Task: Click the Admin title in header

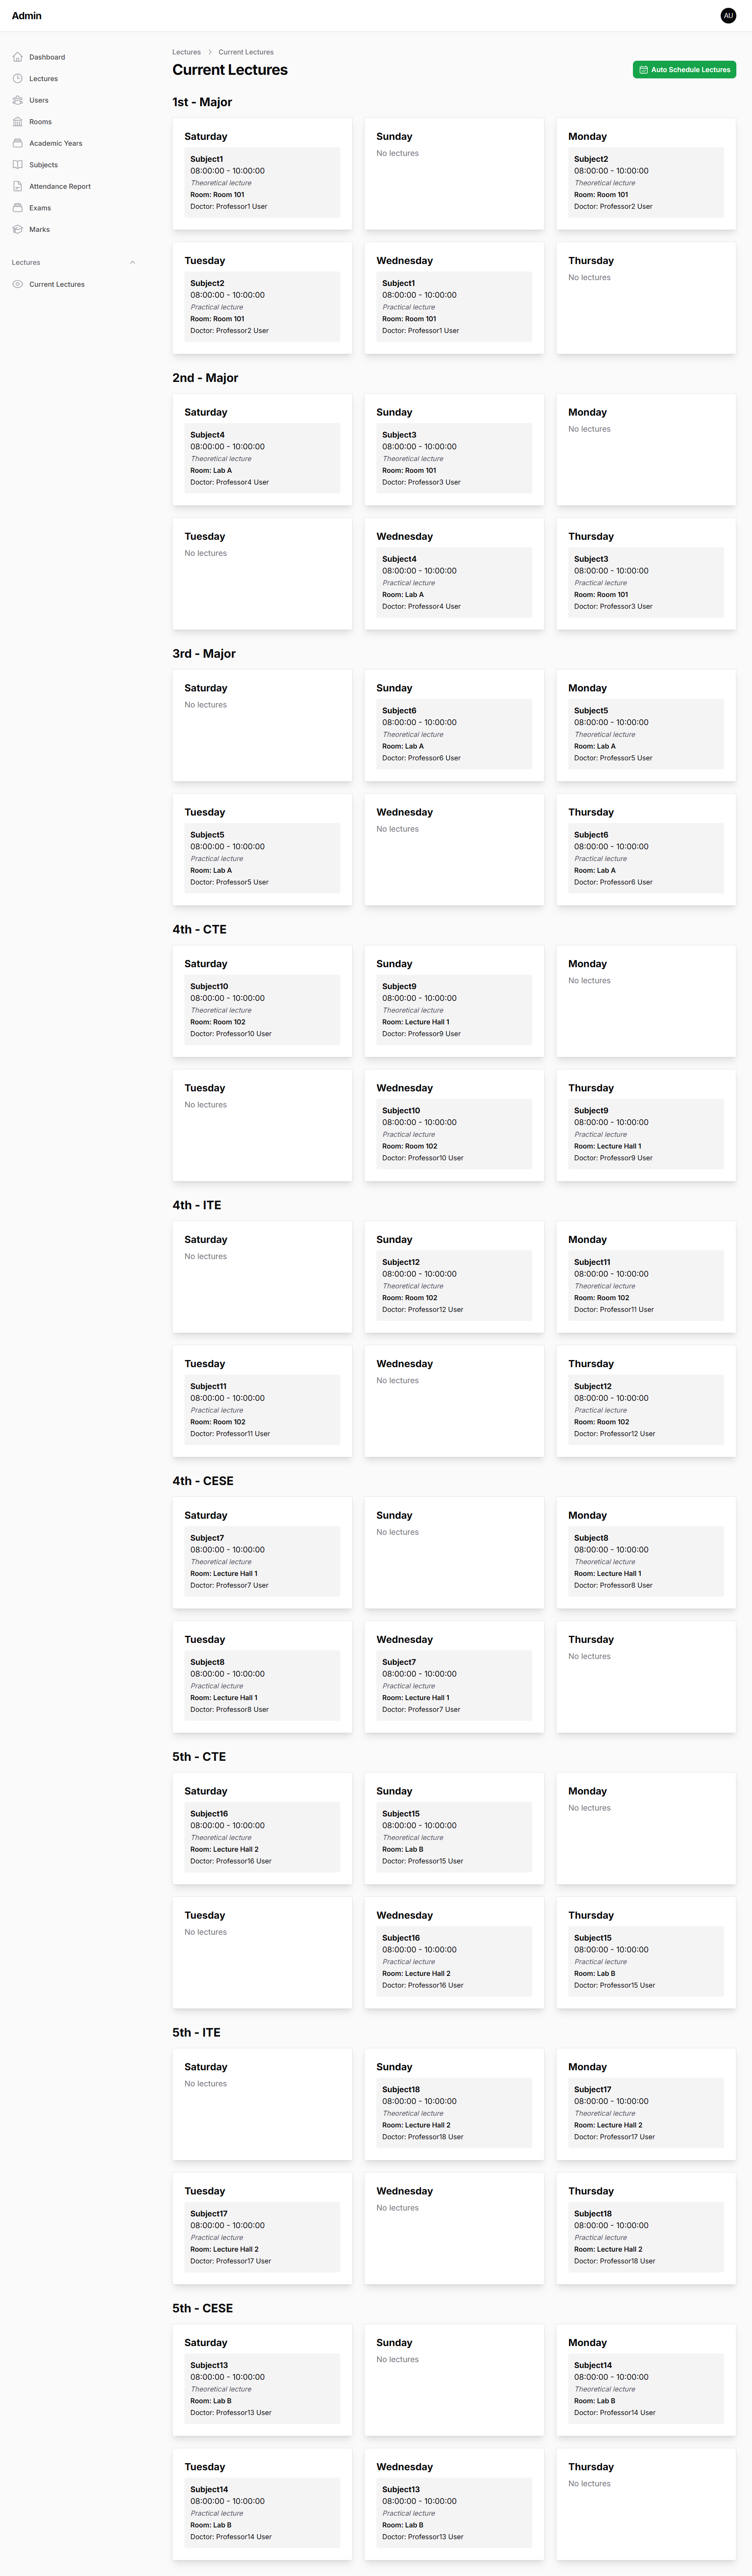Action: (27, 16)
